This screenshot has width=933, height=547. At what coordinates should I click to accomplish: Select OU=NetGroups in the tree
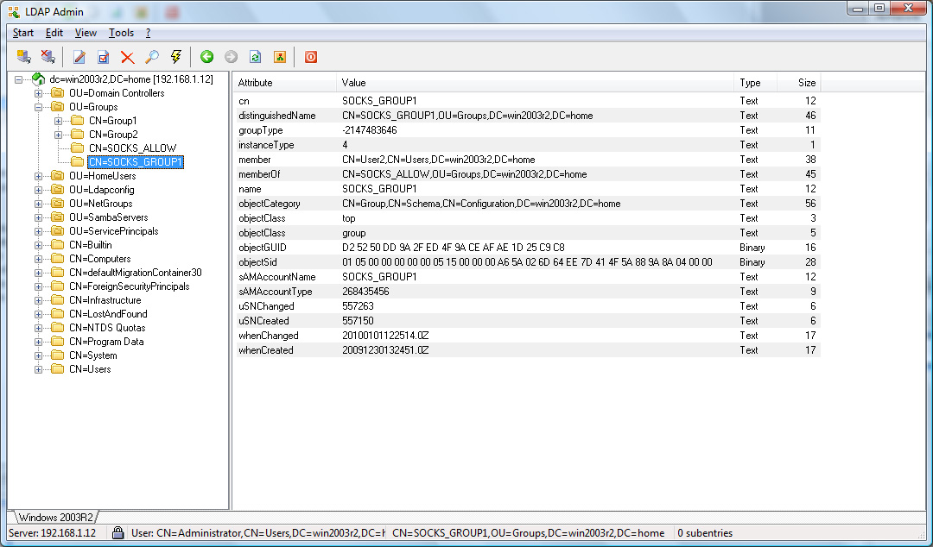(x=100, y=204)
